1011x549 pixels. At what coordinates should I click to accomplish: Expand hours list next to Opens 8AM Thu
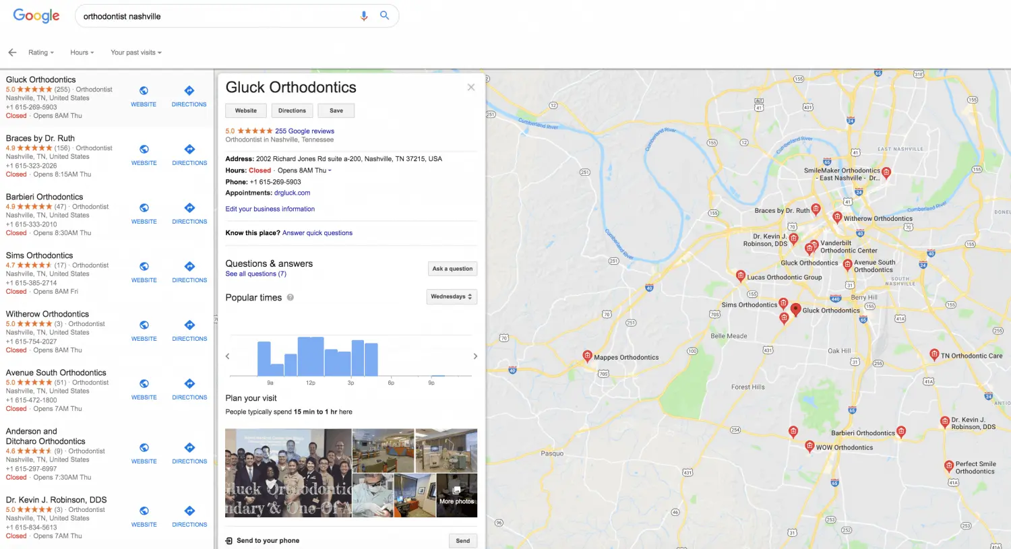pos(330,170)
